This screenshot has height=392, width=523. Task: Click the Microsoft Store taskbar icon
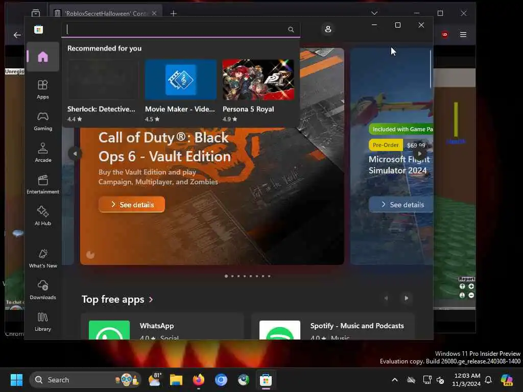pos(266,380)
